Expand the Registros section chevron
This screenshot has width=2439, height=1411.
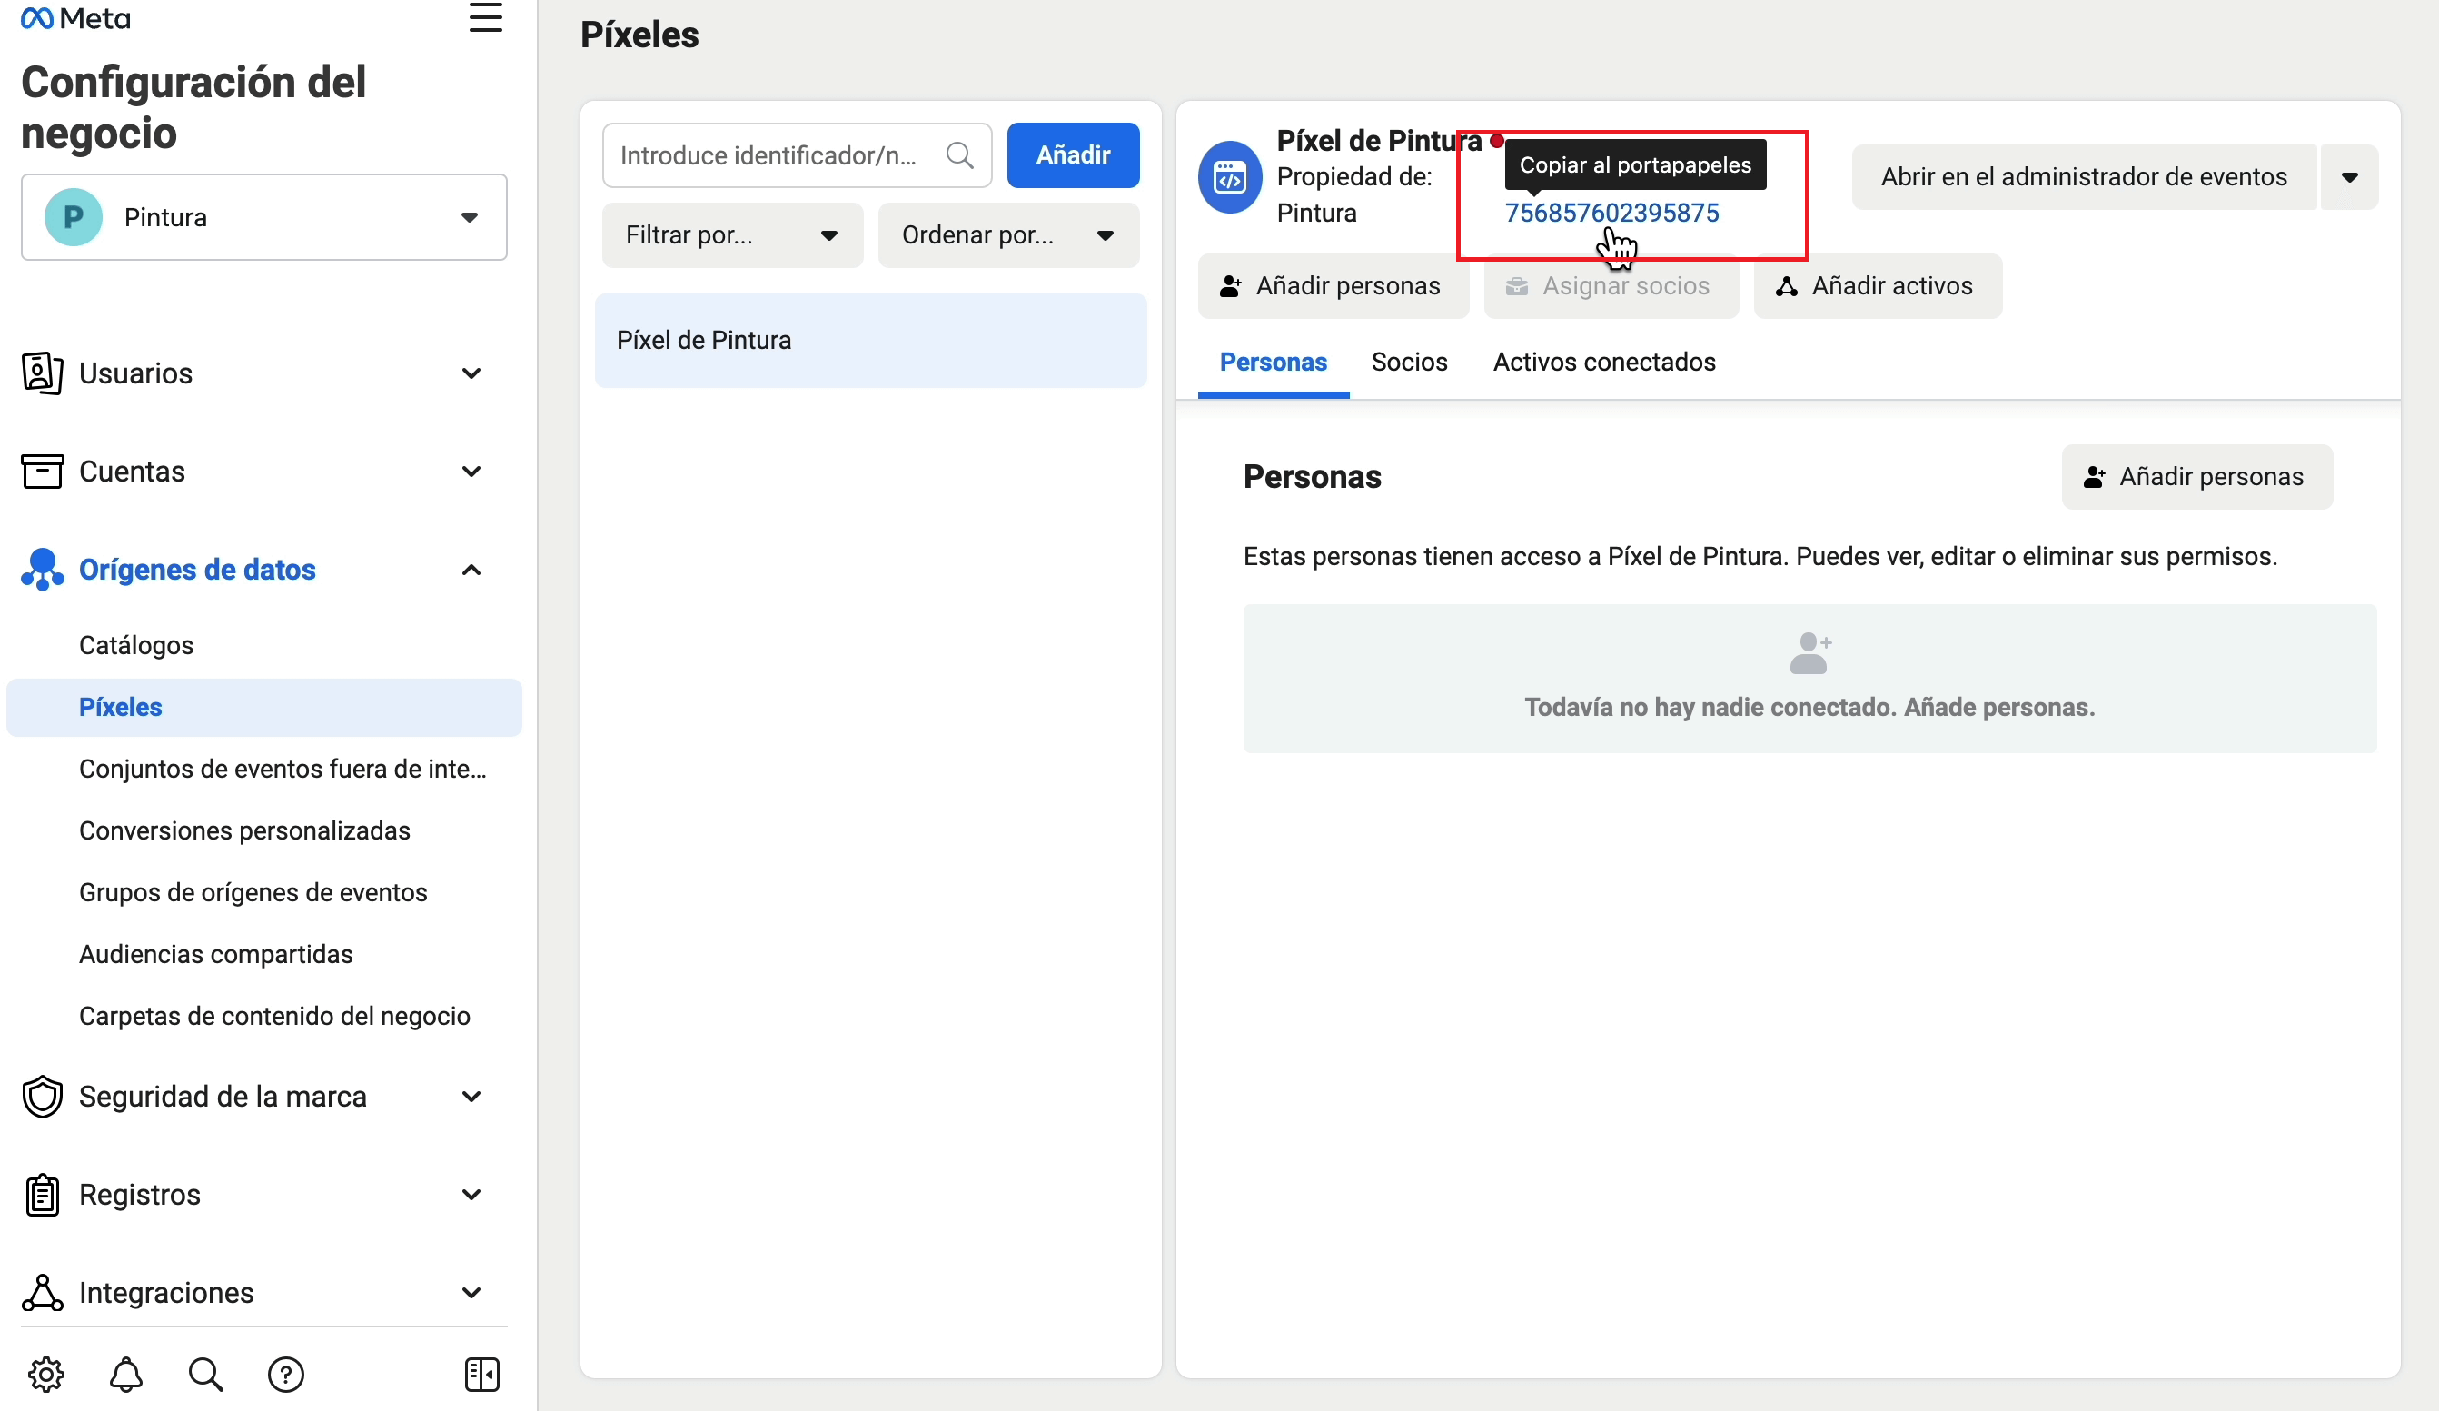pyautogui.click(x=471, y=1194)
